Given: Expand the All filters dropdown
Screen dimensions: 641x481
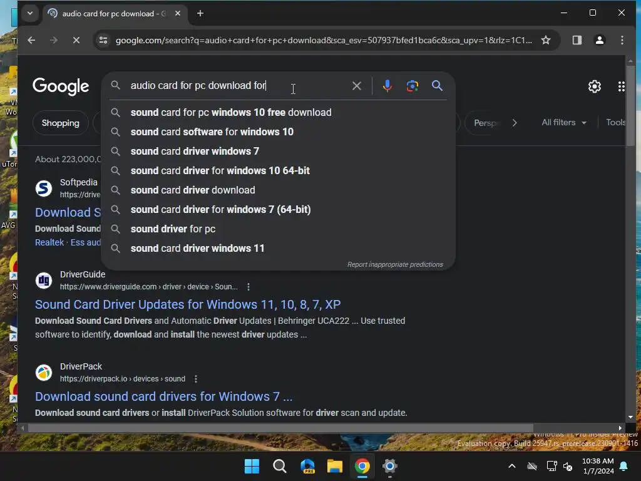Looking at the screenshot, I should tap(564, 122).
